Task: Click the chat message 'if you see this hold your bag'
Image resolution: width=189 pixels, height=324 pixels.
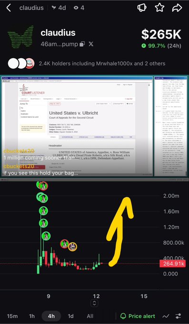Action: (40, 173)
